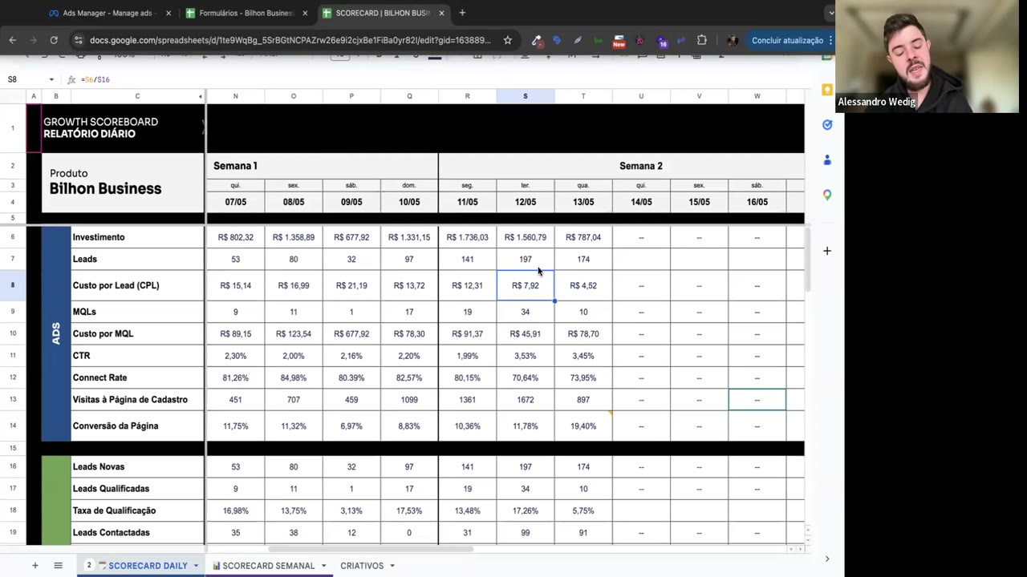Screen dimensions: 1027x577
Task: Click the horizontal scrollbar of the sheet
Action: (x=371, y=549)
